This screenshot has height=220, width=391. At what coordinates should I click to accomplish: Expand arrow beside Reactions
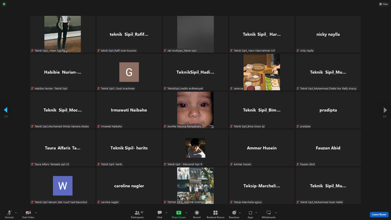[x=240, y=213]
